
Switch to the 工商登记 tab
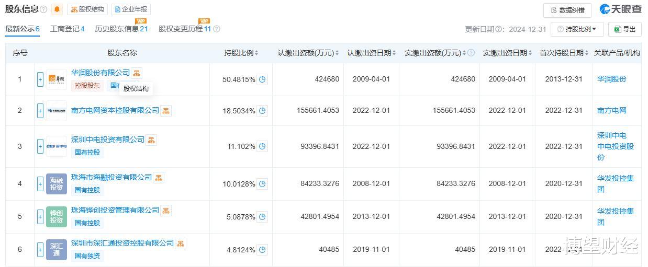[x=67, y=29]
